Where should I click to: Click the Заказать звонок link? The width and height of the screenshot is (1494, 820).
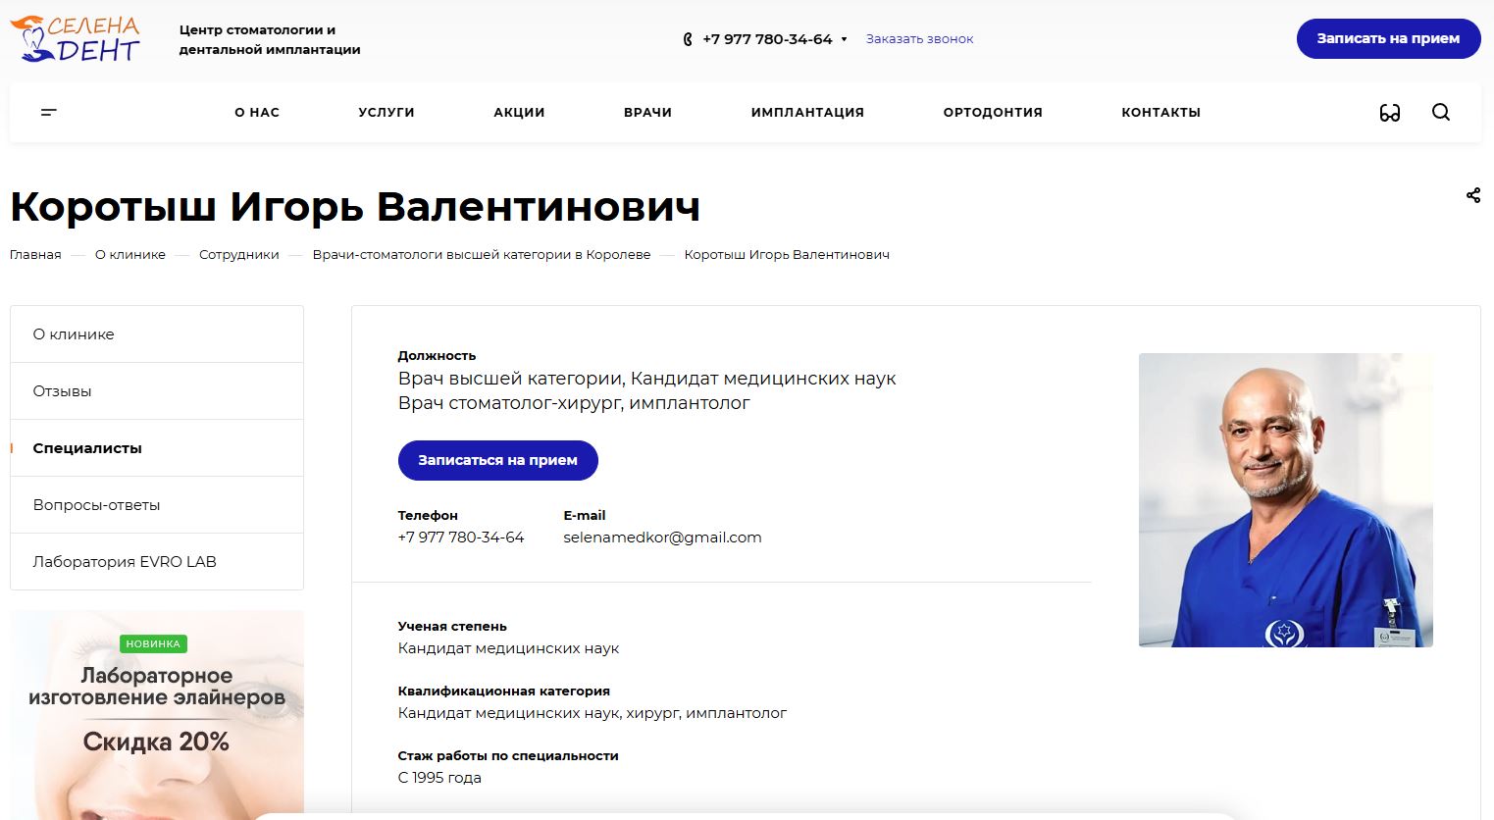click(919, 39)
